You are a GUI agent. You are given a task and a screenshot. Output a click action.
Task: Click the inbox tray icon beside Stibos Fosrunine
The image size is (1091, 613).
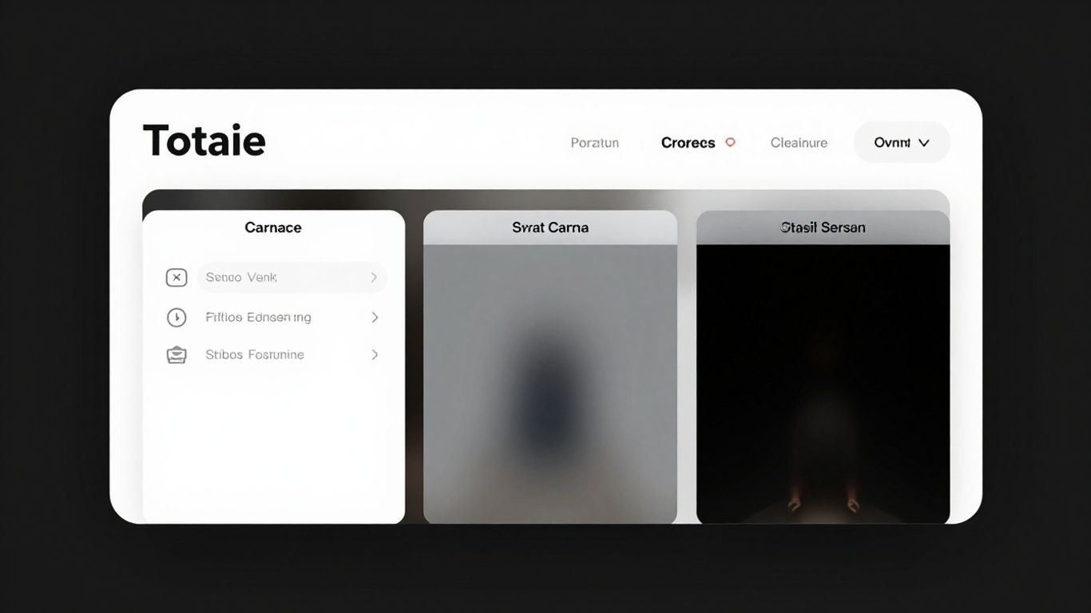(x=176, y=355)
